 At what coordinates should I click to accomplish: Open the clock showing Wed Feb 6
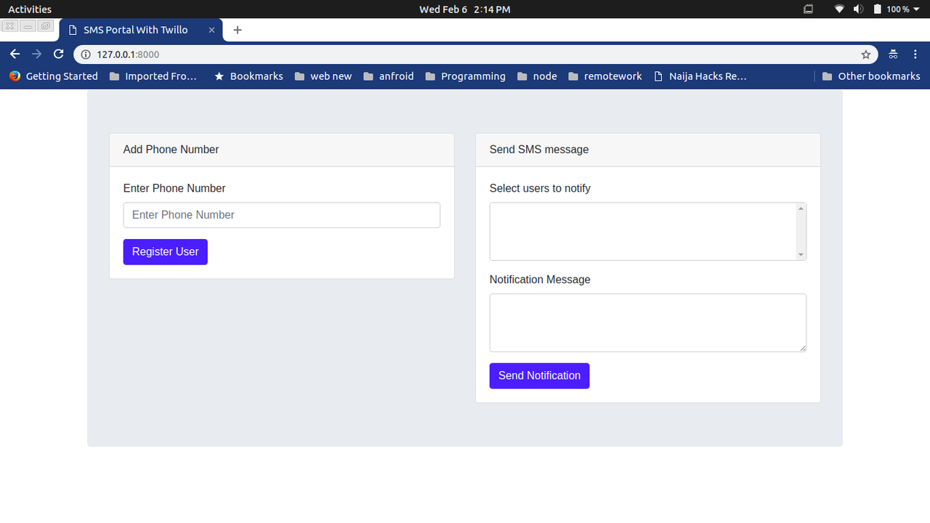[x=465, y=9]
